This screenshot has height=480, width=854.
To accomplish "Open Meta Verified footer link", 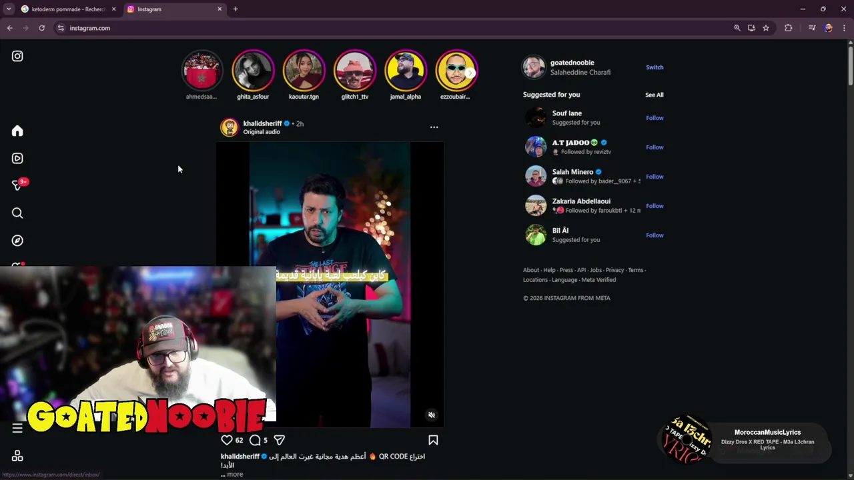I will pyautogui.click(x=598, y=280).
